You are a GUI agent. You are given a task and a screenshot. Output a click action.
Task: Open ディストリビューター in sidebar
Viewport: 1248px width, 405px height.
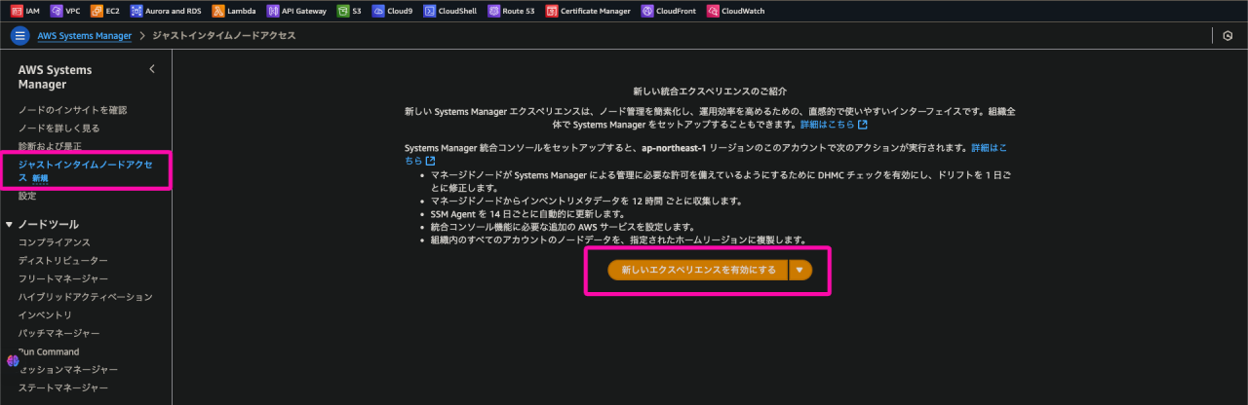point(62,261)
